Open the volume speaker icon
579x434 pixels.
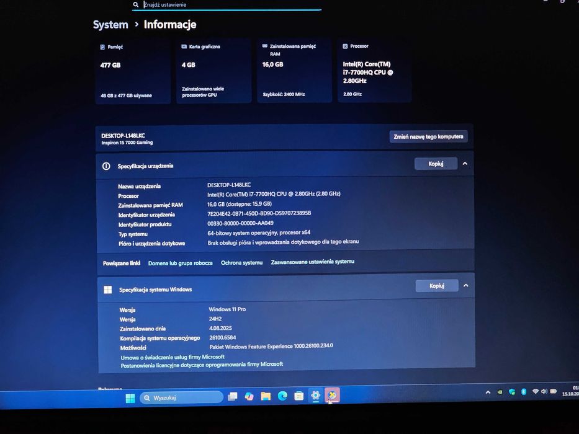[544, 391]
